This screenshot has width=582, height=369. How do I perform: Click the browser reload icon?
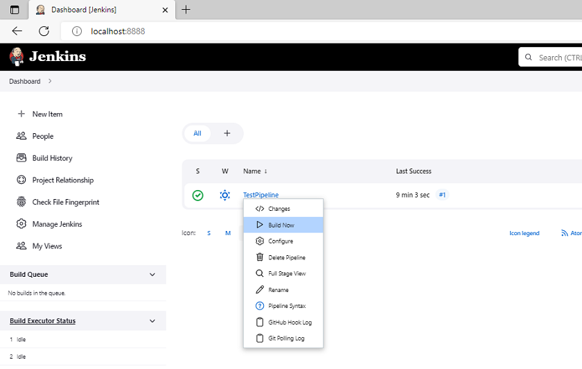point(44,31)
